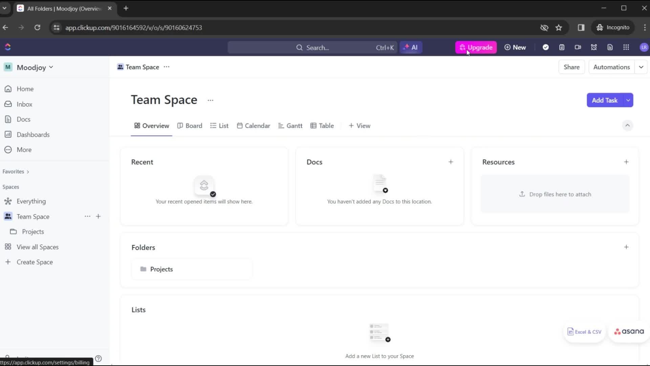Image resolution: width=650 pixels, height=366 pixels.
Task: Import from Asana
Action: pyautogui.click(x=629, y=331)
